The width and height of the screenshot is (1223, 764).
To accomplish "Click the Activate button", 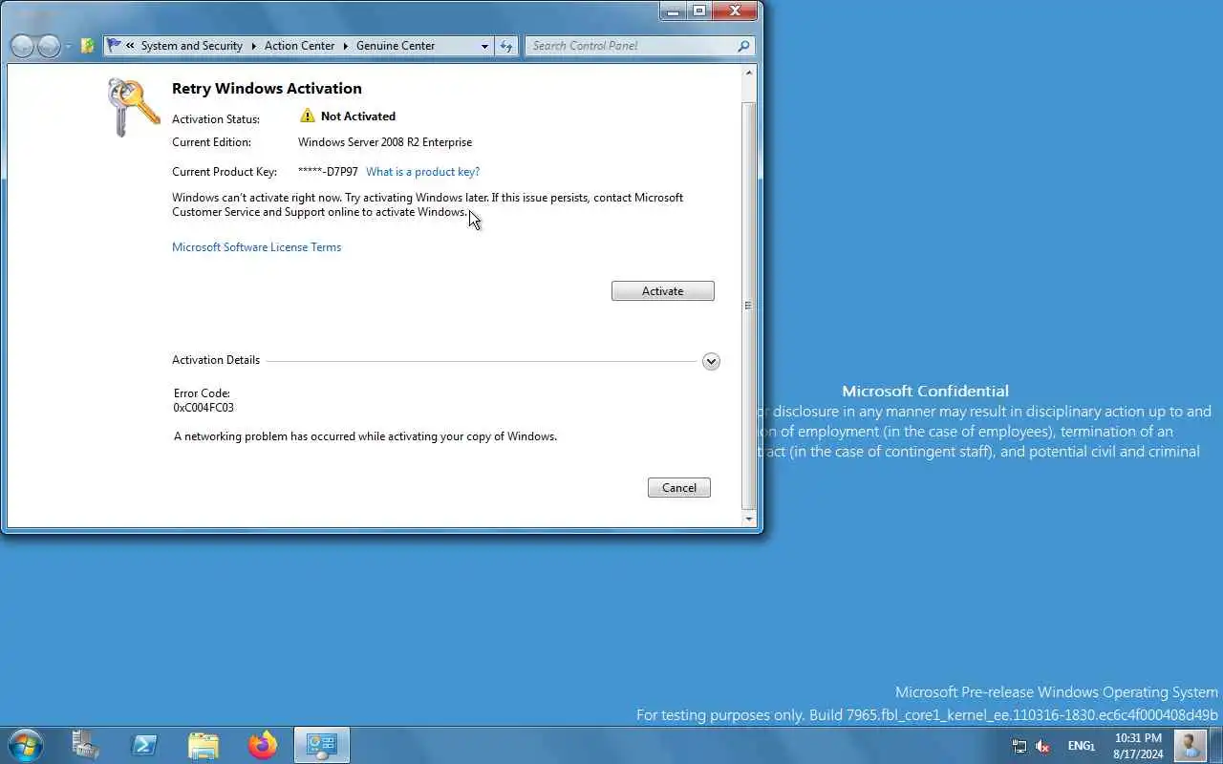I will tap(663, 291).
